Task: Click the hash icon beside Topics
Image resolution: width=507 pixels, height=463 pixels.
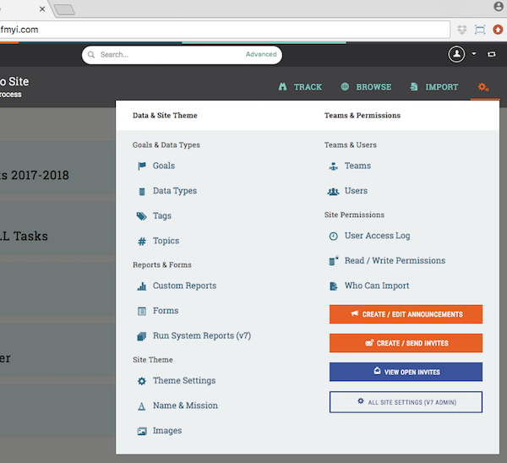Action: [x=141, y=242]
